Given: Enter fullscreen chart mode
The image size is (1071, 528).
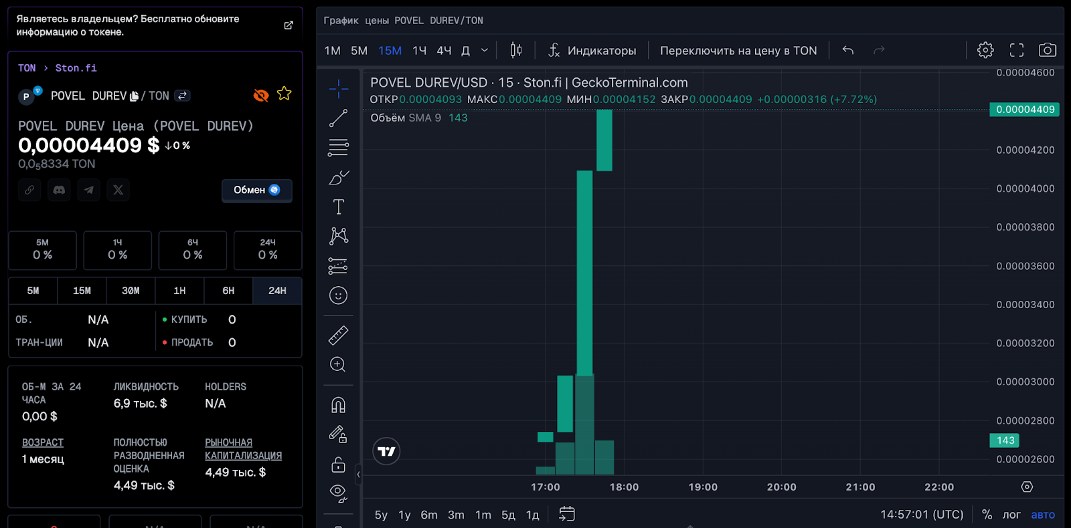Looking at the screenshot, I should 1017,50.
